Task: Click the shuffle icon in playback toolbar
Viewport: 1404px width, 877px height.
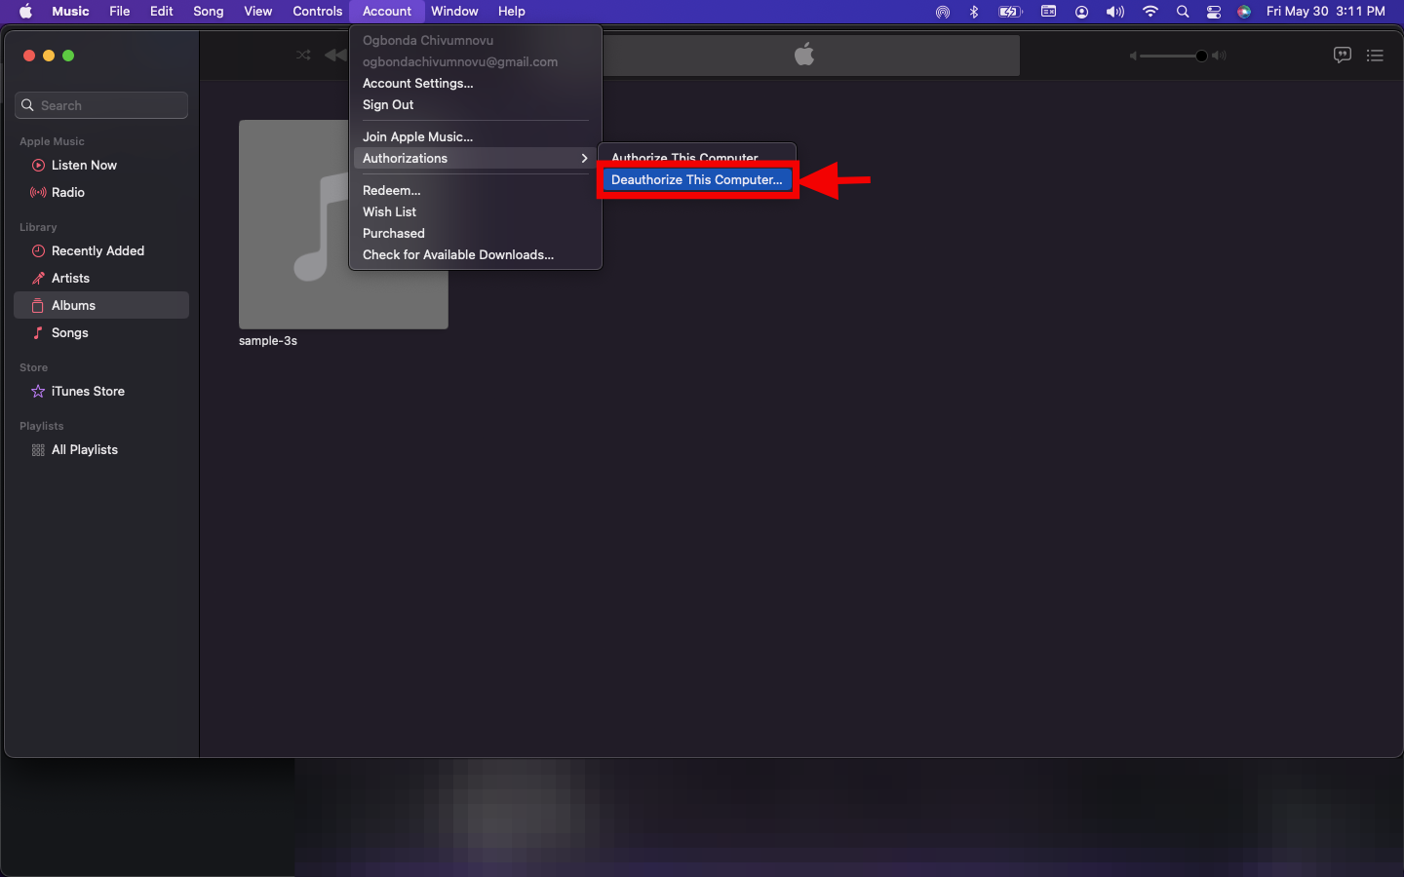Action: (x=303, y=56)
